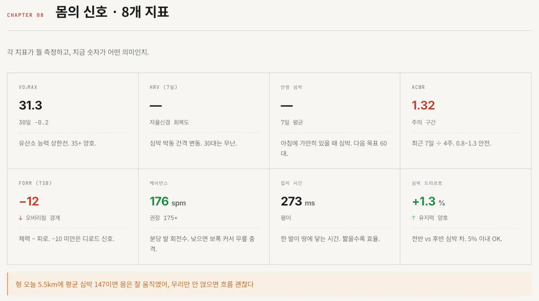The width and height of the screenshot is (539, 301).
Task: Click the 심박 드리프트 card label
Action: (x=427, y=183)
